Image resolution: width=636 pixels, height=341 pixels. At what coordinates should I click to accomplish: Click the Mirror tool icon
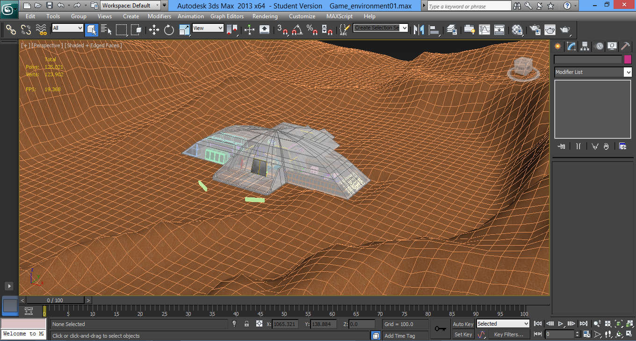[419, 30]
